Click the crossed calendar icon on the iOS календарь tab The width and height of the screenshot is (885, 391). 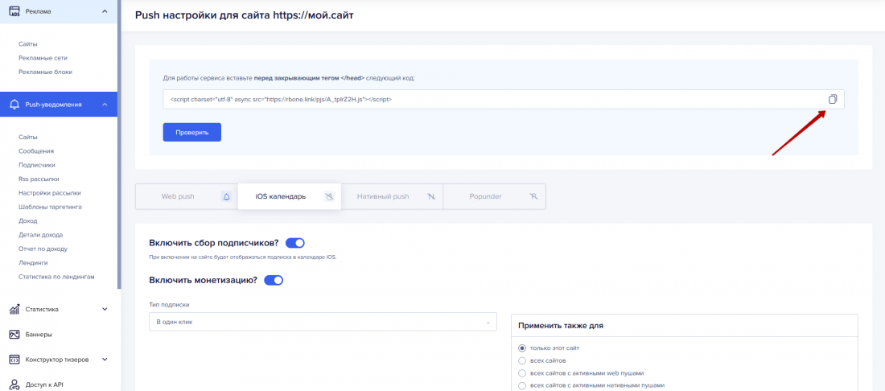pos(330,196)
